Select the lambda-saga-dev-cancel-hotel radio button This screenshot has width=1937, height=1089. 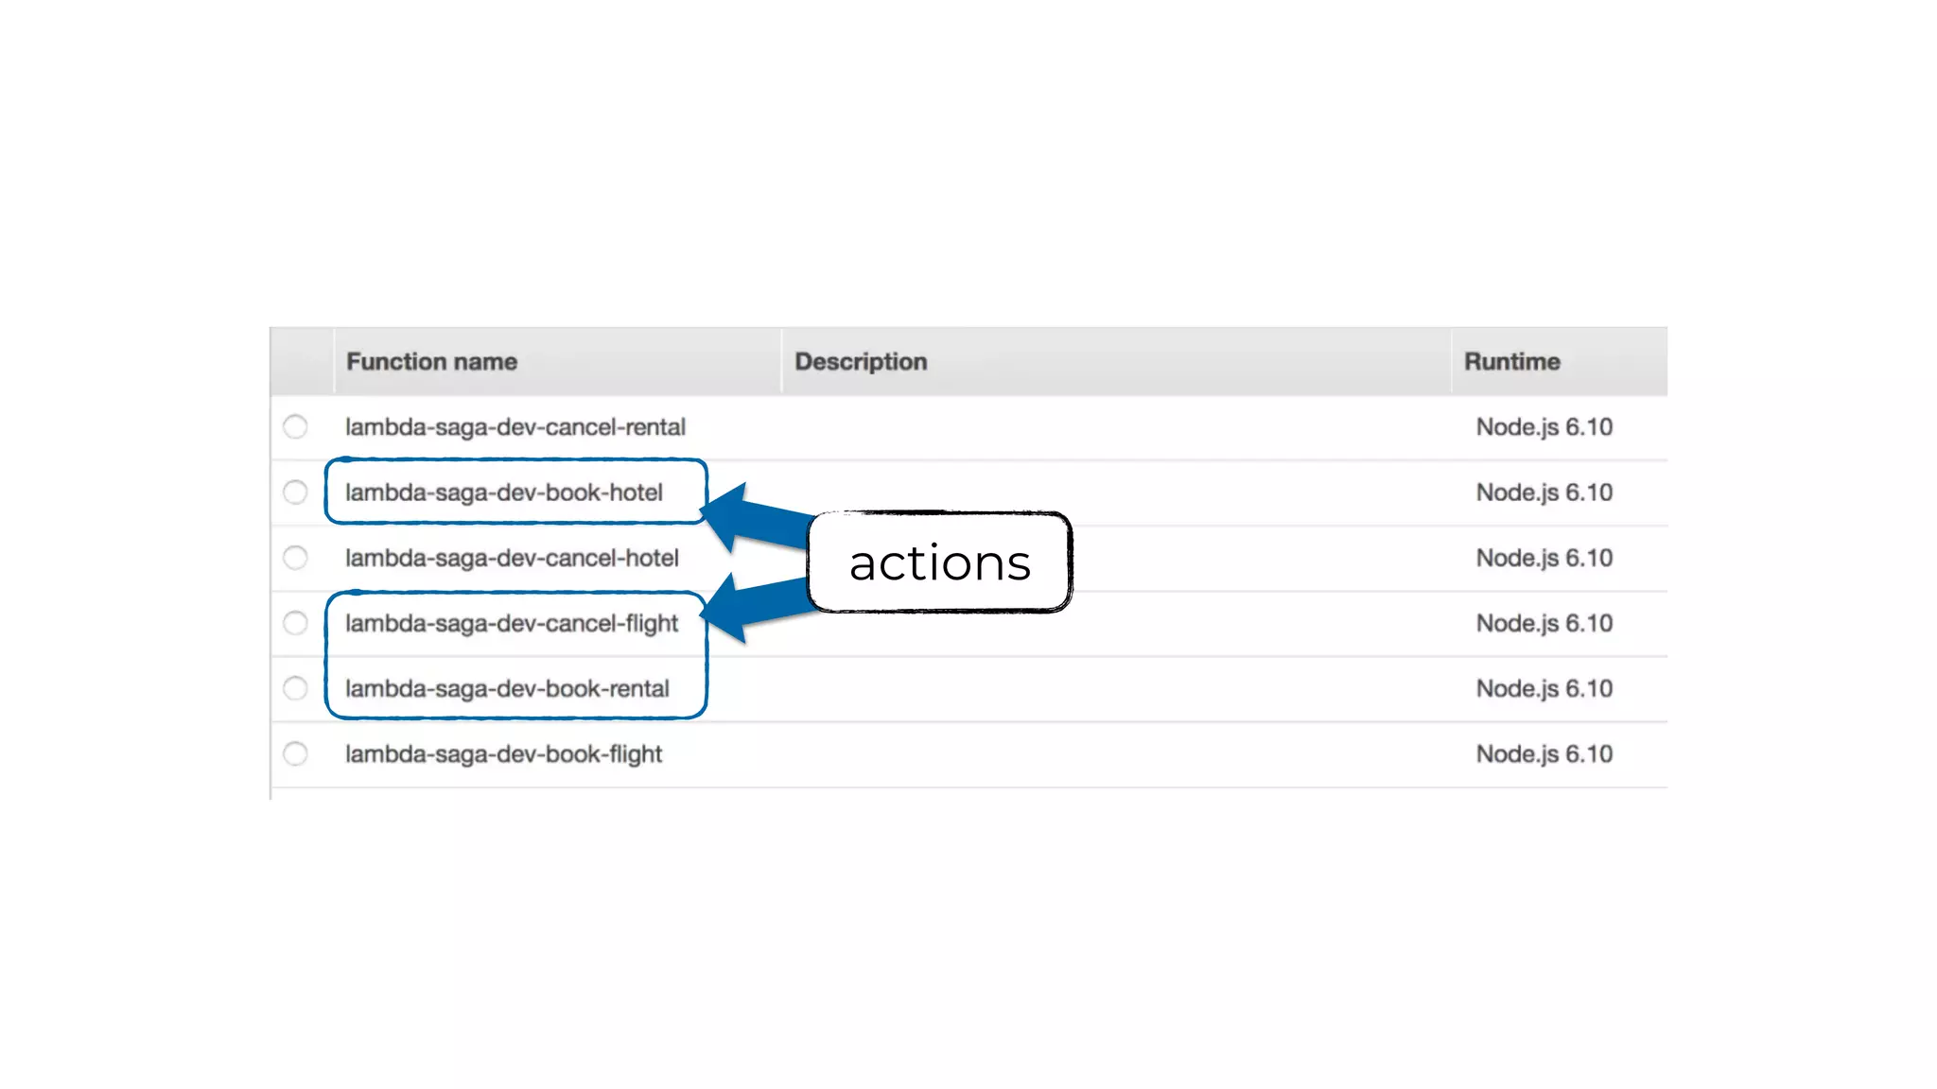point(295,558)
